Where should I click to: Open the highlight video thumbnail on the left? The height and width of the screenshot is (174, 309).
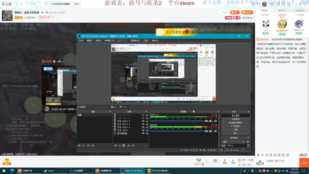[x=59, y=89]
